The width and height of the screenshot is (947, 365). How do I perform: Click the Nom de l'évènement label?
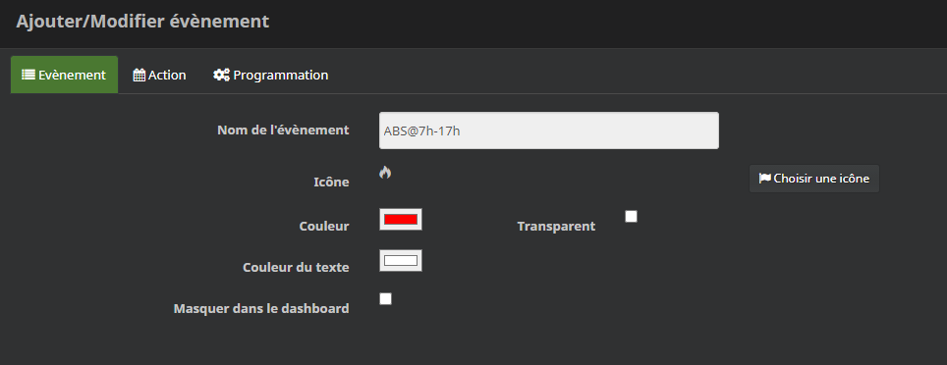click(x=283, y=130)
